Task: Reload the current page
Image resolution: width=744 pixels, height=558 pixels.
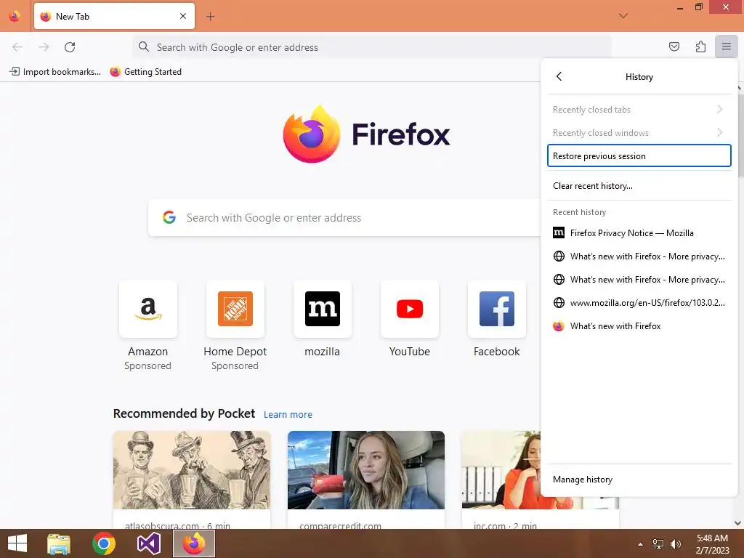Action: coord(70,47)
